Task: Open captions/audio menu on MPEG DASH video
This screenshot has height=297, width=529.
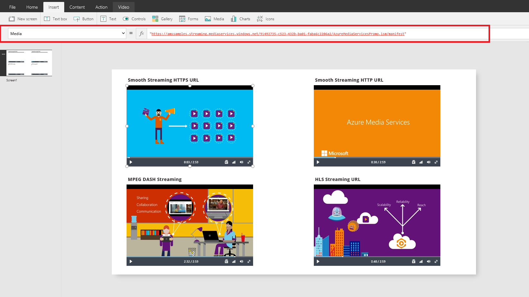Action: [x=226, y=262]
